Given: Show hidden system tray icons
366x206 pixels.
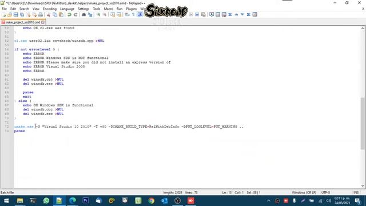Looking at the screenshot, I should 269,201.
